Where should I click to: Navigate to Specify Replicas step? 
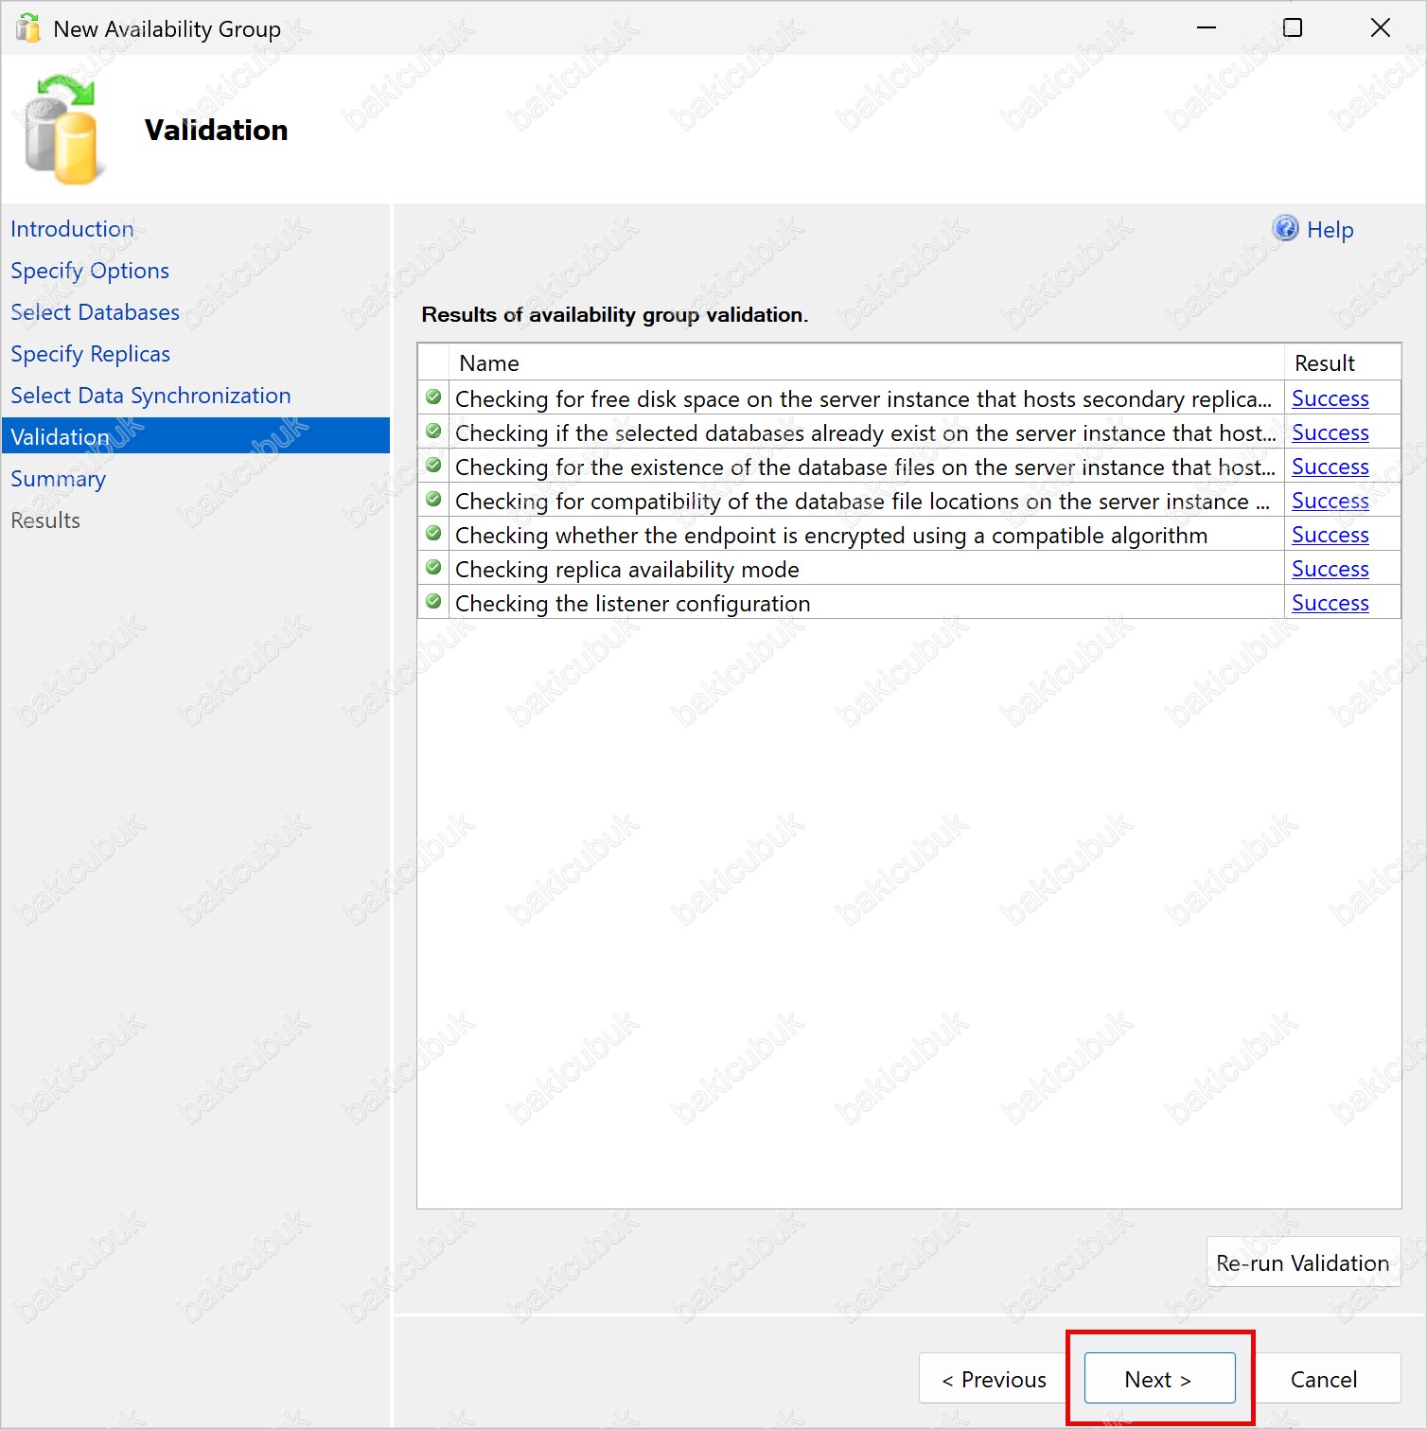(90, 354)
